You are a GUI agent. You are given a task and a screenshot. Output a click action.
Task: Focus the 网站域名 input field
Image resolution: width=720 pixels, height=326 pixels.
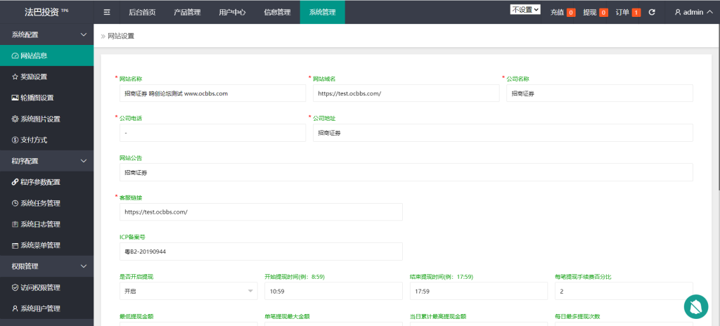(406, 93)
